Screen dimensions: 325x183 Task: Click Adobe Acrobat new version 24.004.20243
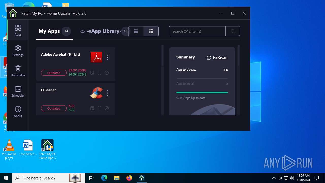click(77, 74)
